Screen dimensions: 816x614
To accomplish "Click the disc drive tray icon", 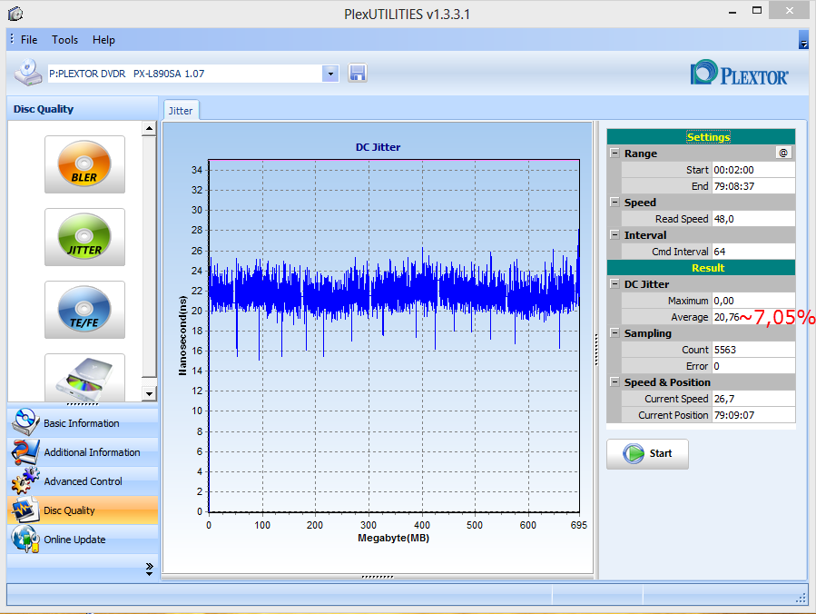I will coord(84,377).
